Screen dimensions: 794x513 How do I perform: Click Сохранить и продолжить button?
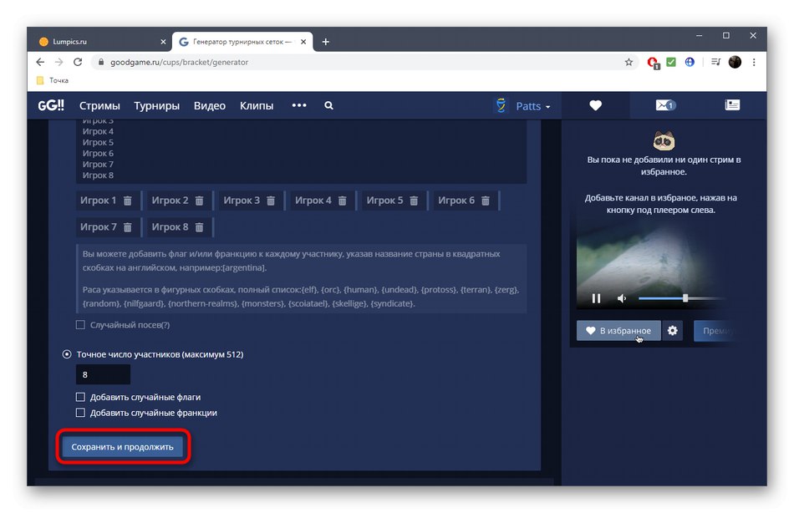pyautogui.click(x=122, y=447)
